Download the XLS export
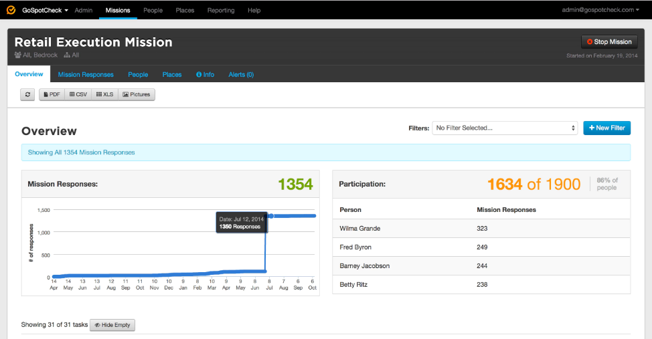Screen dimensions: 652x339 pyautogui.click(x=104, y=95)
